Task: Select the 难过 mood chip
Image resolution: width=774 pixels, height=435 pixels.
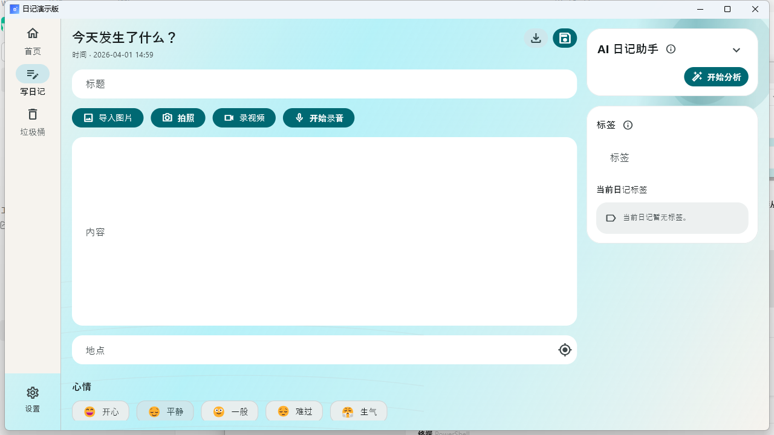Action: 294,411
